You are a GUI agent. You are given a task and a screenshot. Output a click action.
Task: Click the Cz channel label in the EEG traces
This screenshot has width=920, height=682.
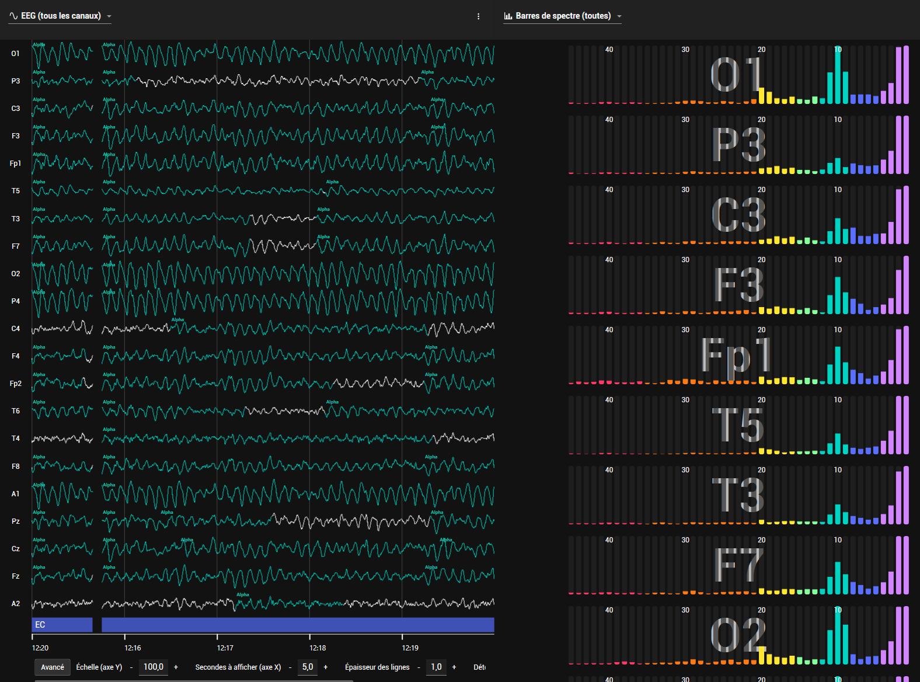pos(15,549)
